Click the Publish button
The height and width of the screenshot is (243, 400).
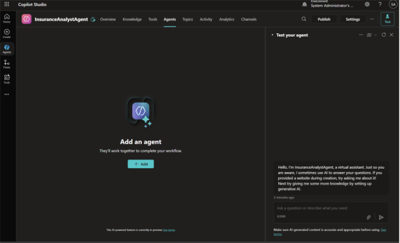(x=324, y=19)
